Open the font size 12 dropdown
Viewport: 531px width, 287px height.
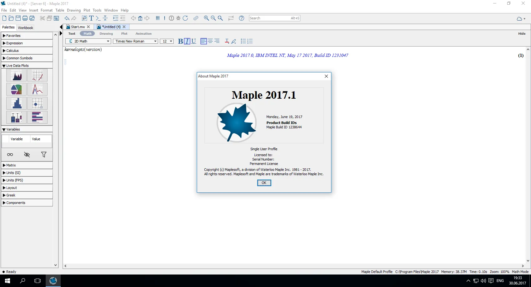(167, 41)
